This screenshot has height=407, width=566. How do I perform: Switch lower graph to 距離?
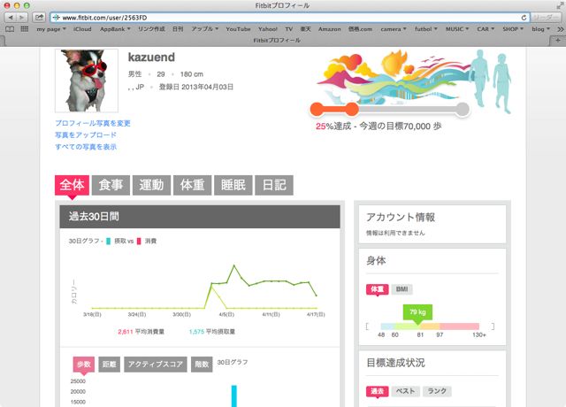tap(110, 364)
